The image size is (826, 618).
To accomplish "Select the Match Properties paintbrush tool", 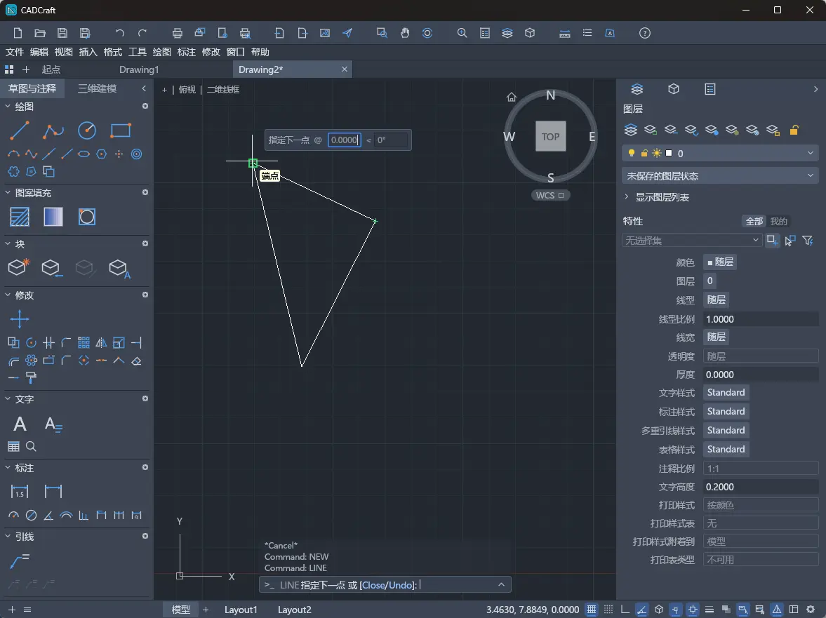I will [31, 377].
